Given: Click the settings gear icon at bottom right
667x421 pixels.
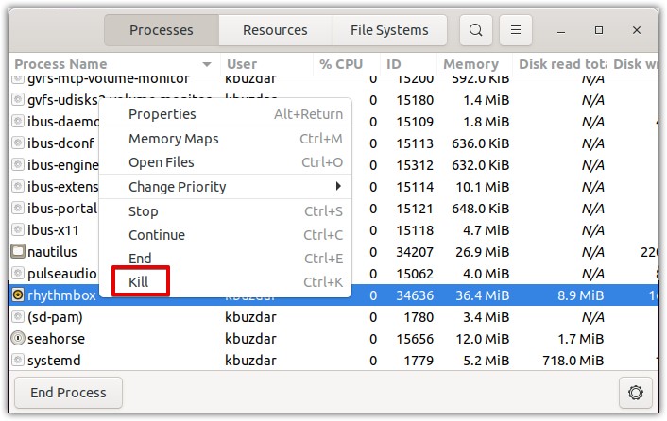Looking at the screenshot, I should [x=636, y=392].
